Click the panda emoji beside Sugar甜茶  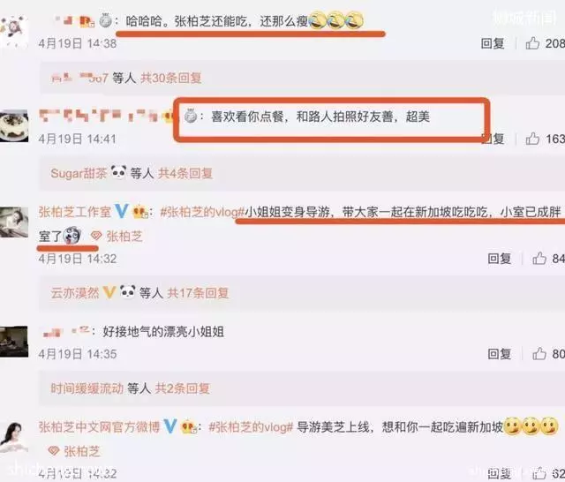point(118,172)
